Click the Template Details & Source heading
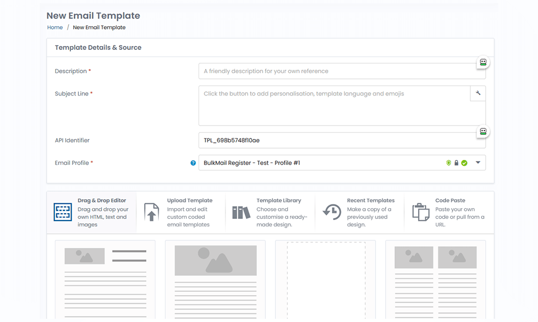Screen dimensions: 538x322 pos(98,48)
